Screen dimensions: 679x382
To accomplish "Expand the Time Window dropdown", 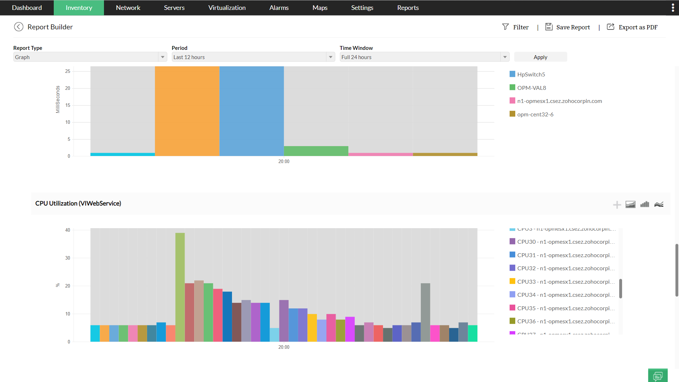I will click(x=505, y=57).
